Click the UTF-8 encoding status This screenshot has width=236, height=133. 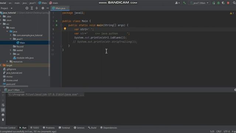pyautogui.click(x=227, y=132)
